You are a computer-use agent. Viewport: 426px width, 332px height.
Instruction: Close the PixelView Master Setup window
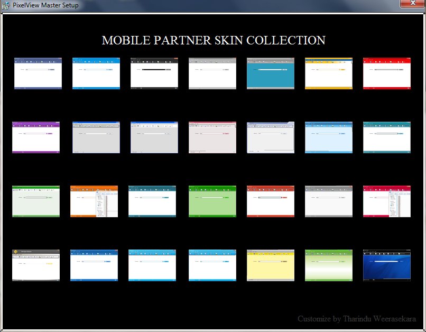pyautogui.click(x=413, y=3)
